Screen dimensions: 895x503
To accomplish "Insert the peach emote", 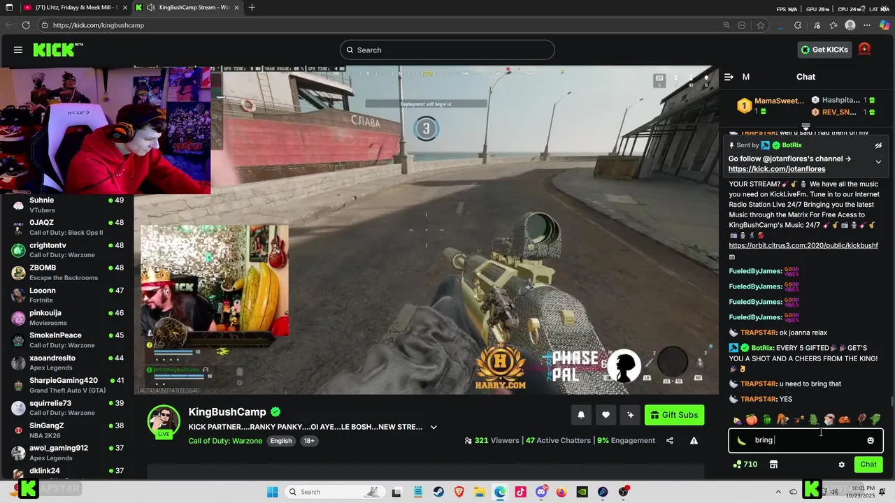I will click(x=752, y=420).
